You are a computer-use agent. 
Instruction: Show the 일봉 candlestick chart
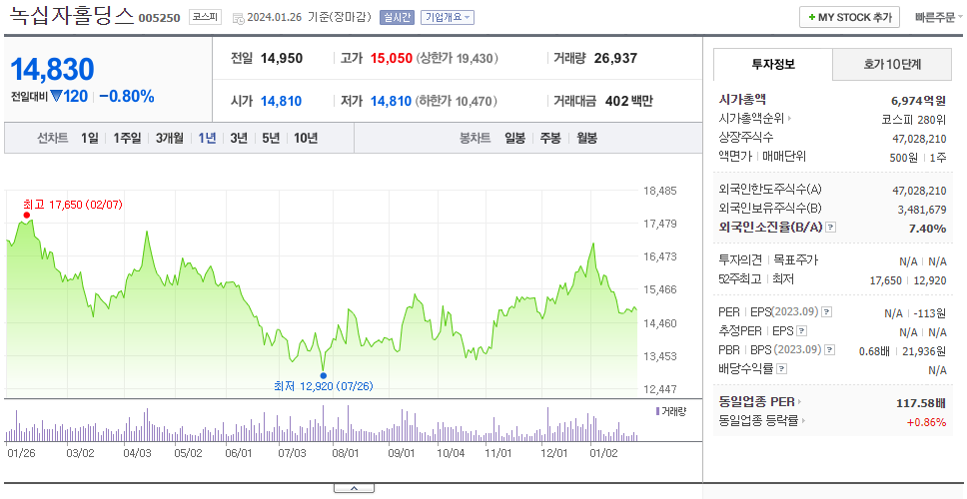pyautogui.click(x=514, y=138)
